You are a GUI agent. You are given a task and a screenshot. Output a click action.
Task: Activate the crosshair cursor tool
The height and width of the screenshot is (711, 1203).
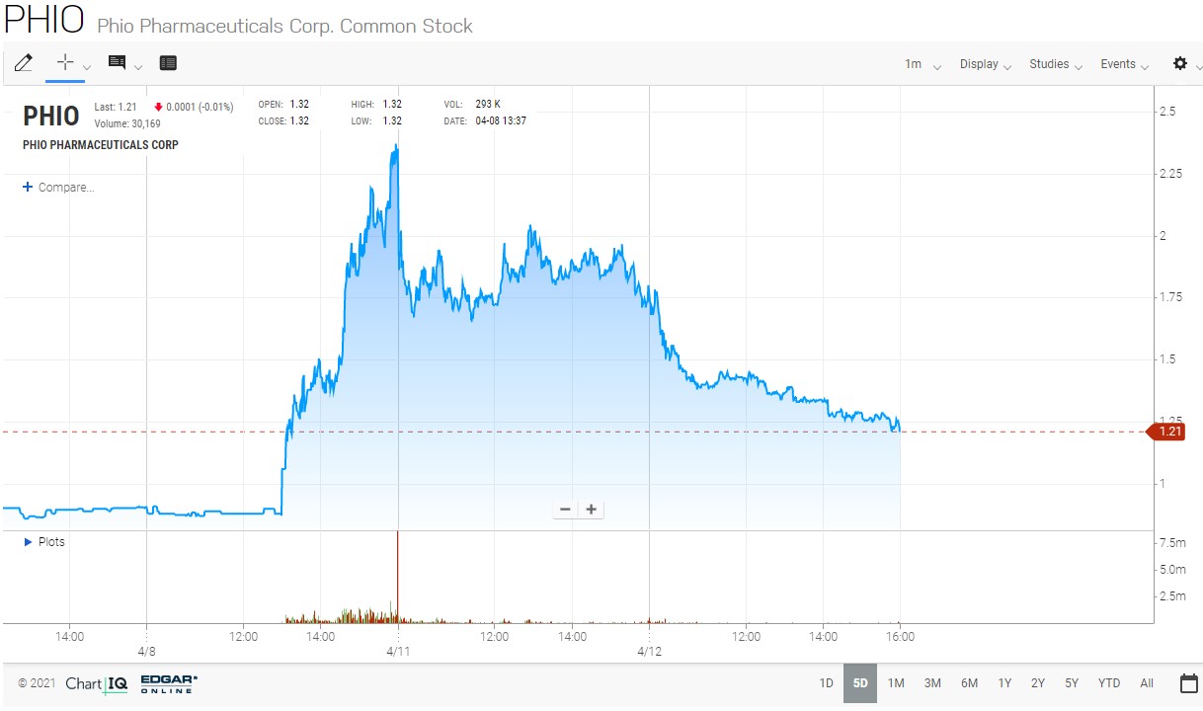[65, 62]
